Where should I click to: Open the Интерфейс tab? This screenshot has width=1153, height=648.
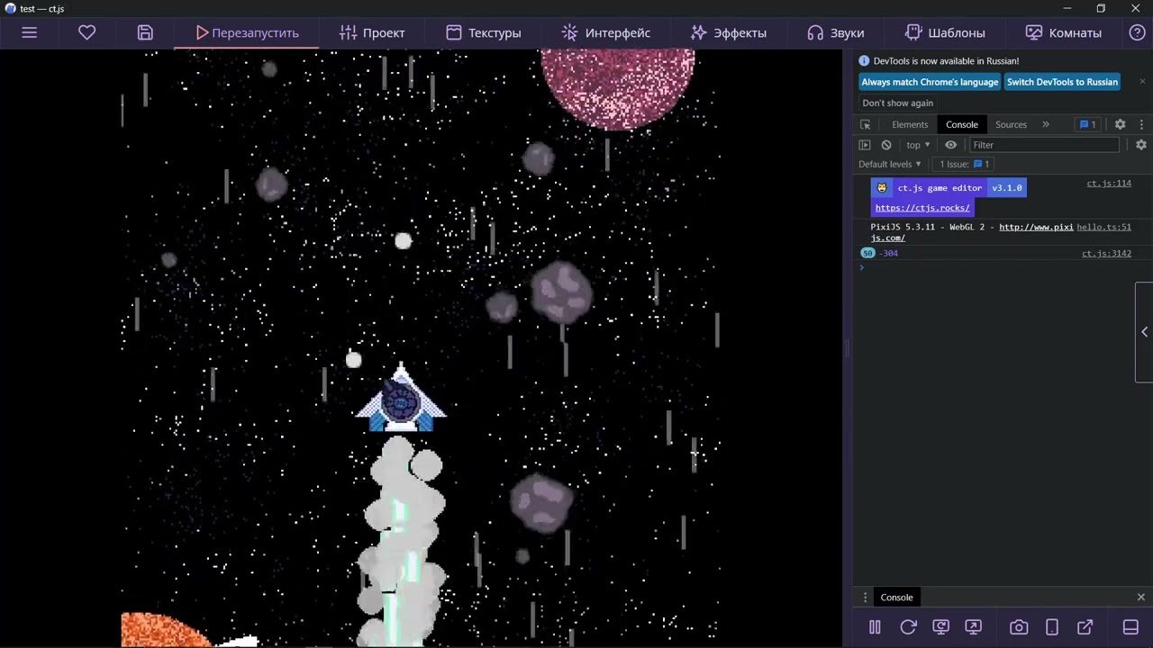pos(605,32)
